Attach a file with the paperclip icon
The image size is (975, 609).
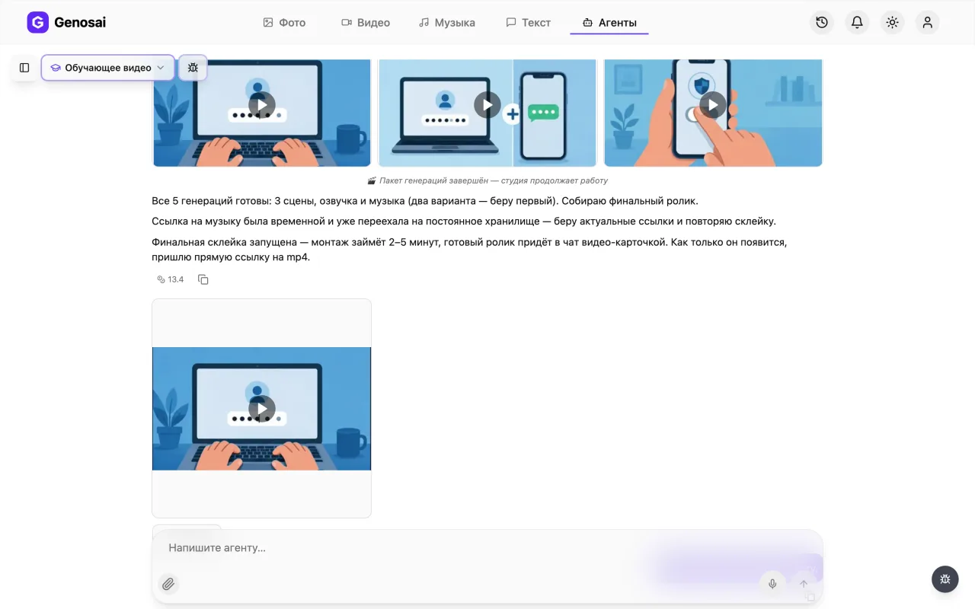168,584
